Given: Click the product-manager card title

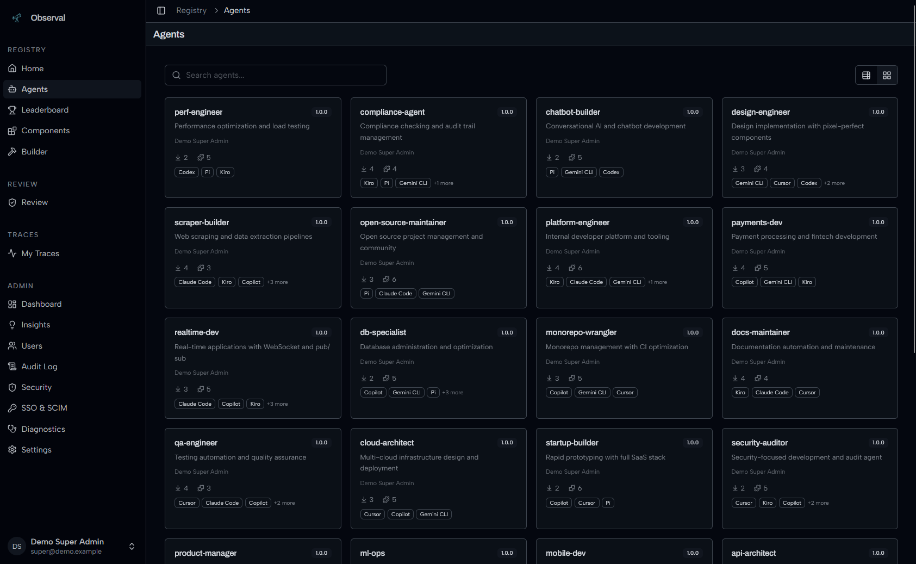Looking at the screenshot, I should pos(205,553).
